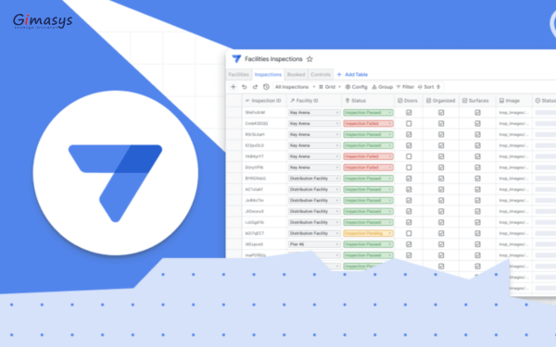Click the Group button in toolbar
This screenshot has height=347, width=556.
382,87
